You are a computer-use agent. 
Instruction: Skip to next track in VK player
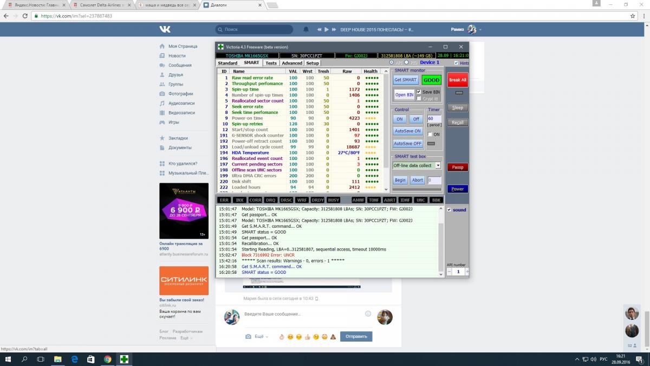click(x=334, y=29)
